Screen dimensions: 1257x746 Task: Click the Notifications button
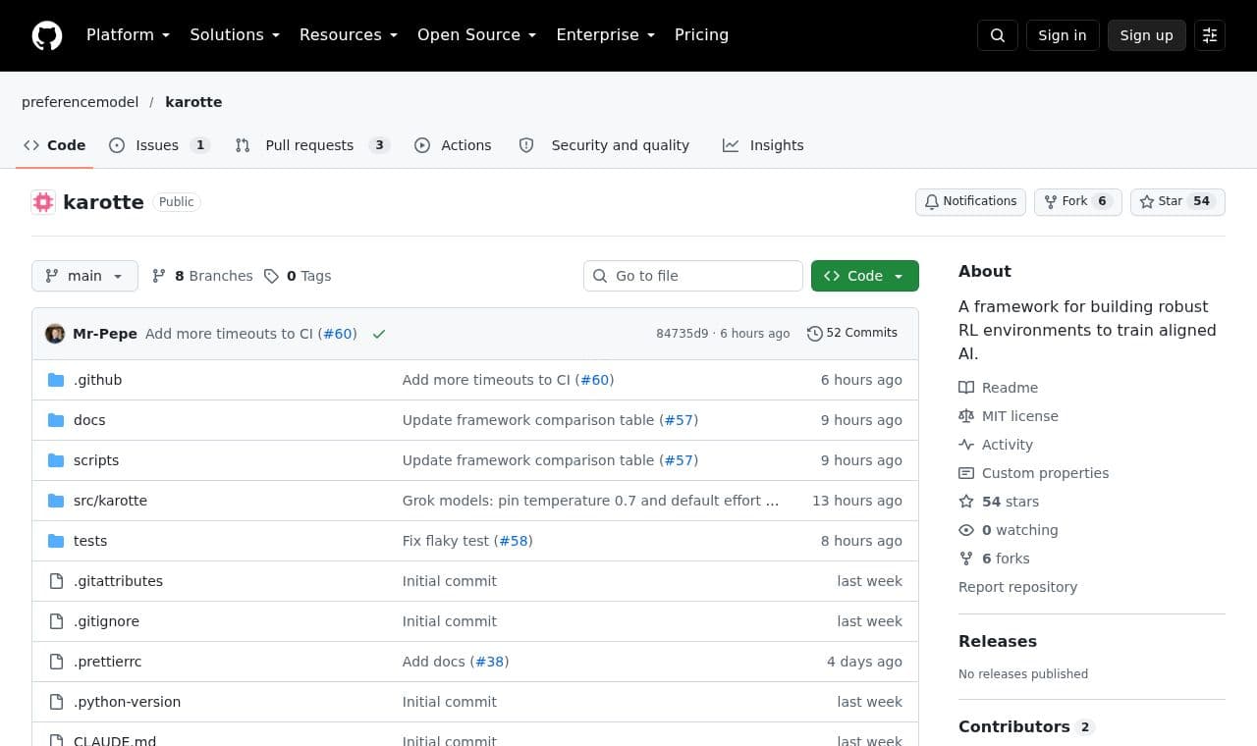click(970, 201)
